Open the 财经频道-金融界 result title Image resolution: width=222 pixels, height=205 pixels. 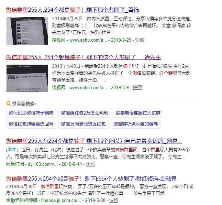click(91, 179)
